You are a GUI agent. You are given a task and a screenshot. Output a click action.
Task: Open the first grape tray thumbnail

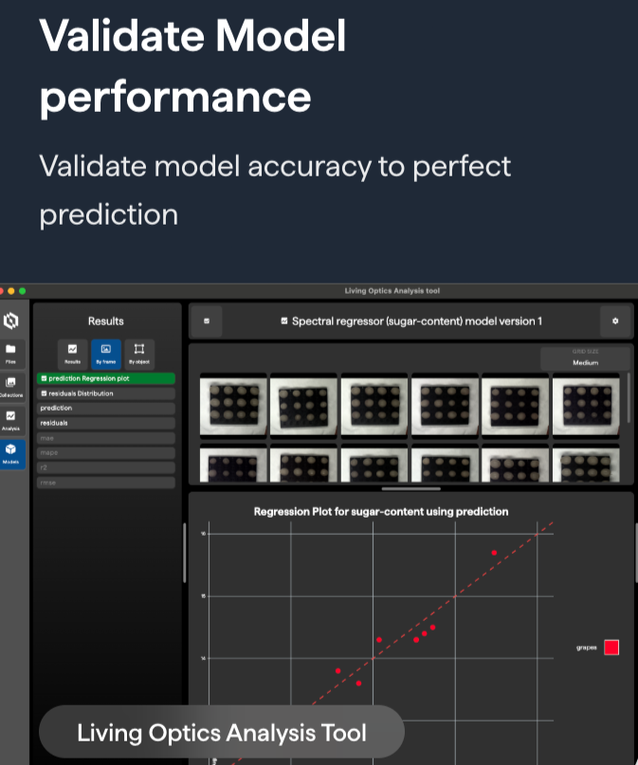pyautogui.click(x=233, y=405)
